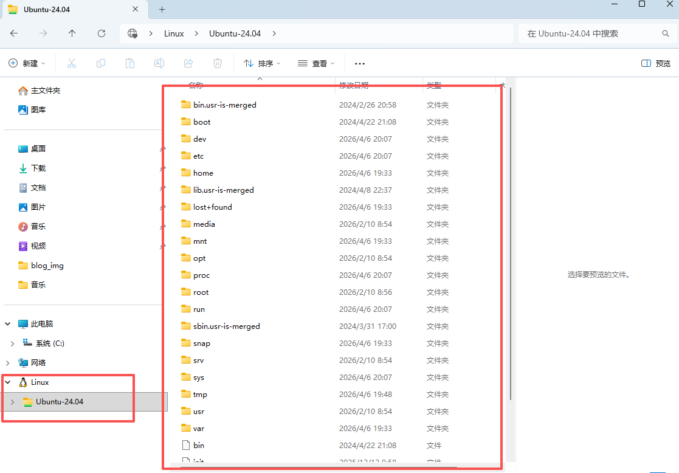Go up one folder level
Screen dimensions: 679x473
pyautogui.click(x=72, y=33)
